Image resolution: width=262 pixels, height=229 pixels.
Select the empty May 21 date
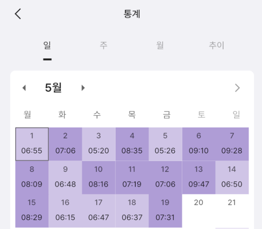click(x=232, y=211)
